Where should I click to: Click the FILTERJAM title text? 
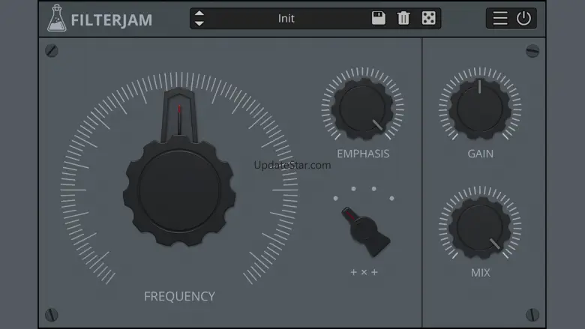coord(112,20)
